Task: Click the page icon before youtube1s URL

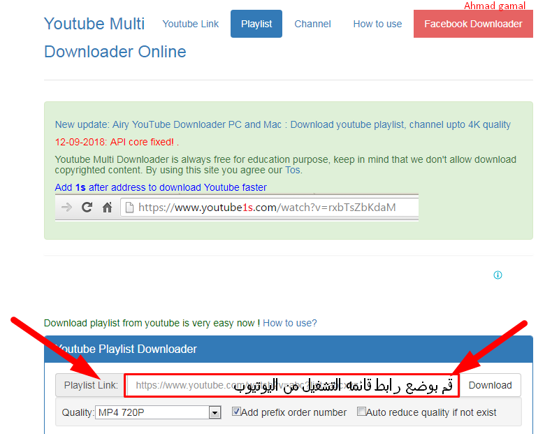Action: click(x=128, y=208)
